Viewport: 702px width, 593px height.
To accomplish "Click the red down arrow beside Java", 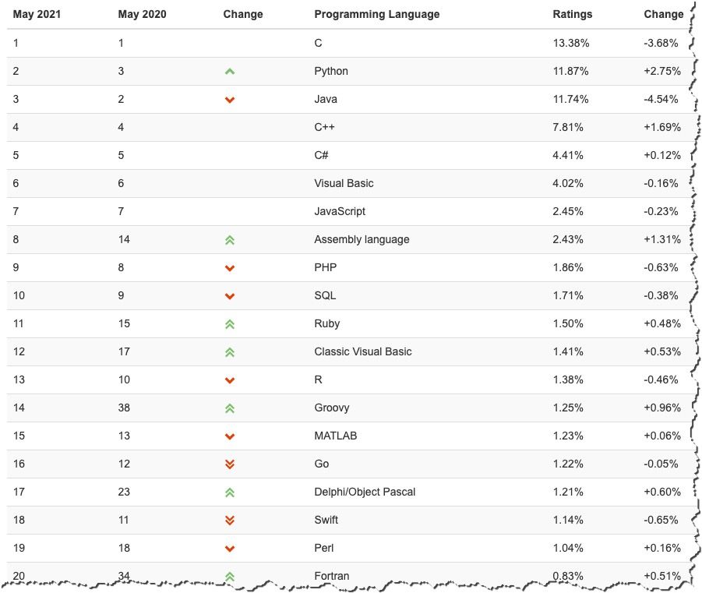I will [230, 100].
